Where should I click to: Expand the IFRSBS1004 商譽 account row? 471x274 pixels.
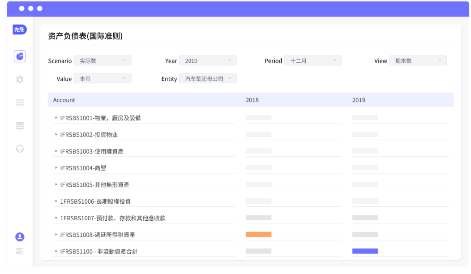click(56, 168)
